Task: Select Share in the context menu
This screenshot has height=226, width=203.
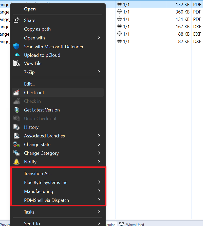Action: tap(58, 20)
